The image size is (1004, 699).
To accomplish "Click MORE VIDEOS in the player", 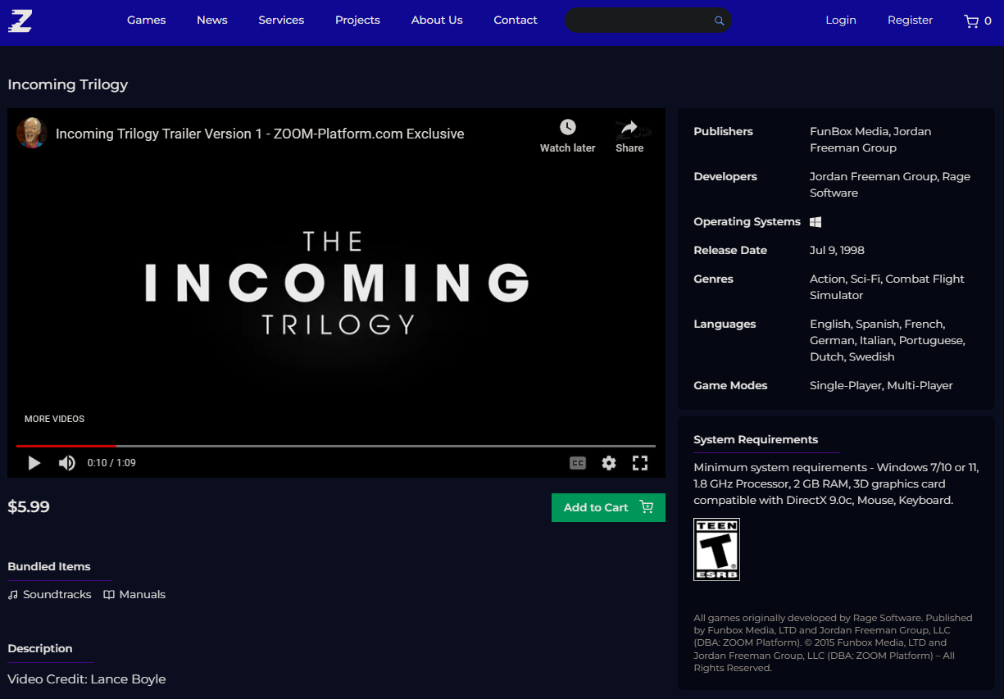I will tap(54, 419).
